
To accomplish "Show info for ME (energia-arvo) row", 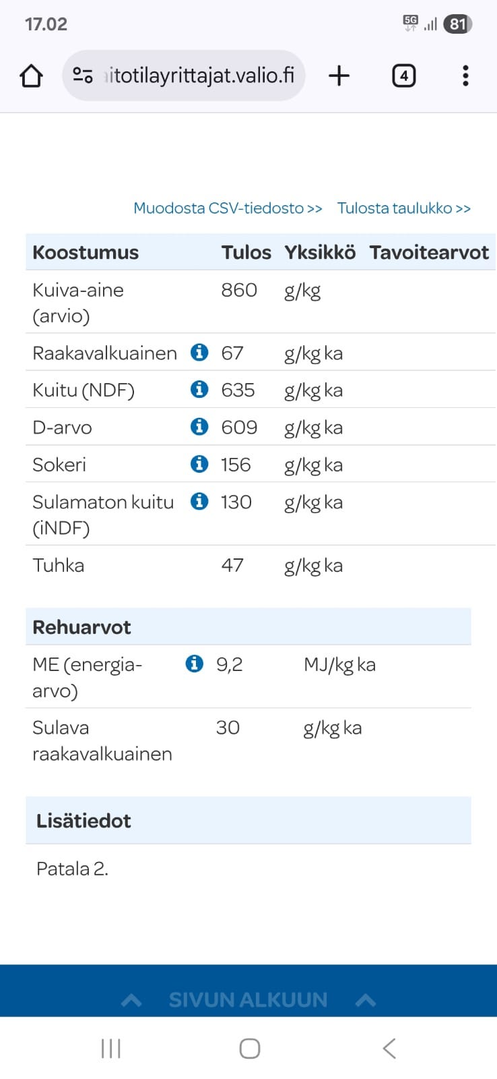I will [194, 664].
